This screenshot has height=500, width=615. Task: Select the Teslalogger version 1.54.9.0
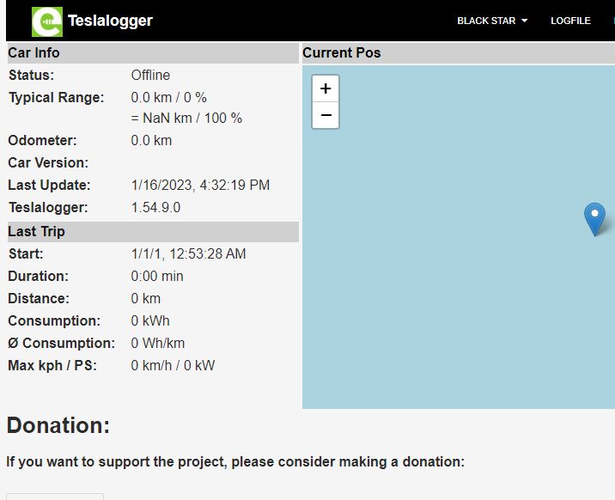click(155, 207)
